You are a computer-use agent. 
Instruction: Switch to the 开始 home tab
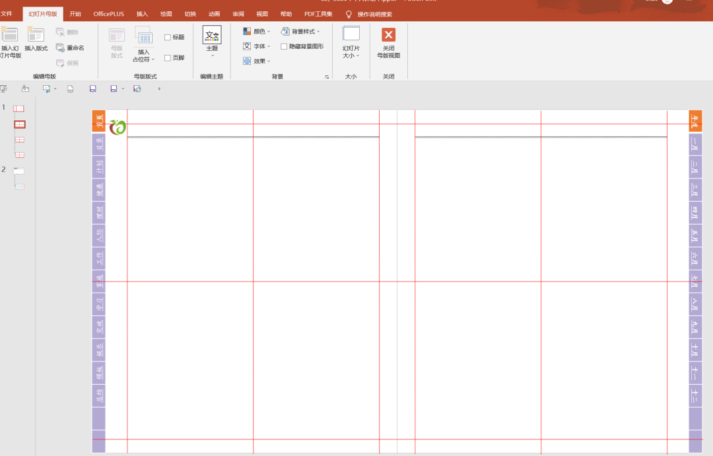[x=75, y=14]
